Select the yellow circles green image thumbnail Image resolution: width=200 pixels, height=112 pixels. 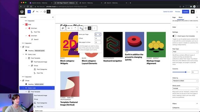156,44
